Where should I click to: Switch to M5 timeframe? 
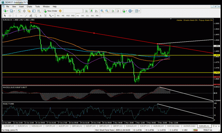point(63,16)
